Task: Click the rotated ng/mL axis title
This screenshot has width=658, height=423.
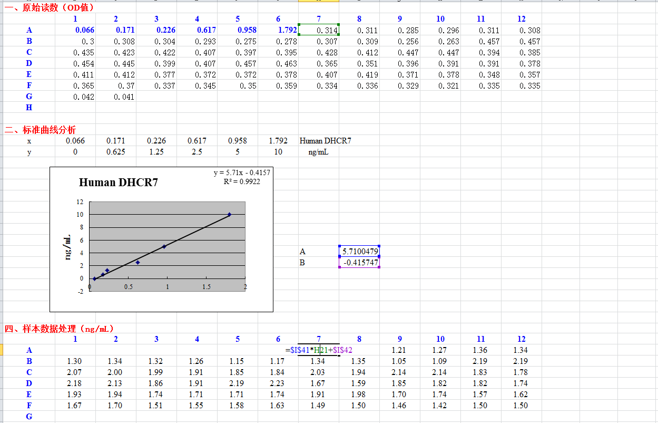Action: tap(68, 247)
